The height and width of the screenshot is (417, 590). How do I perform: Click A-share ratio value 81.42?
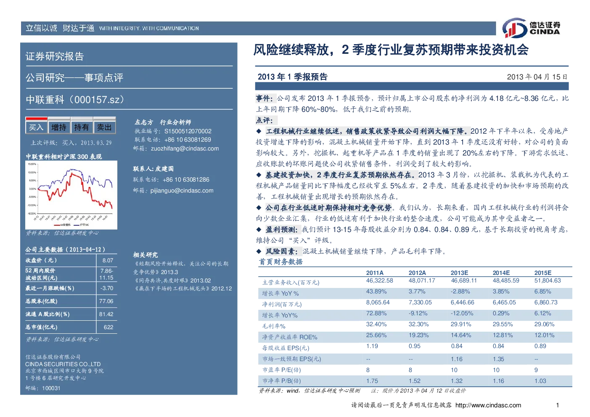pos(106,314)
